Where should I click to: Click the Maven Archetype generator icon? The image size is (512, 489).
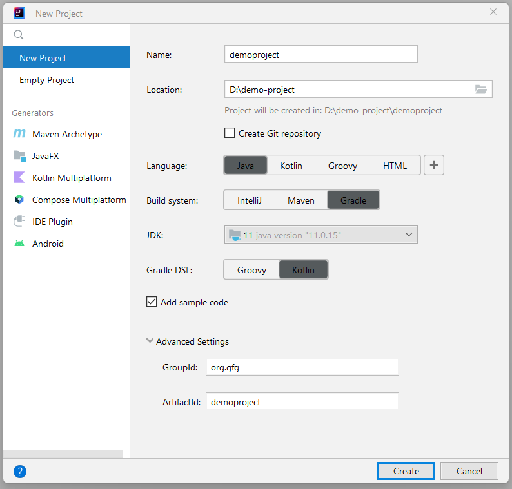click(19, 134)
